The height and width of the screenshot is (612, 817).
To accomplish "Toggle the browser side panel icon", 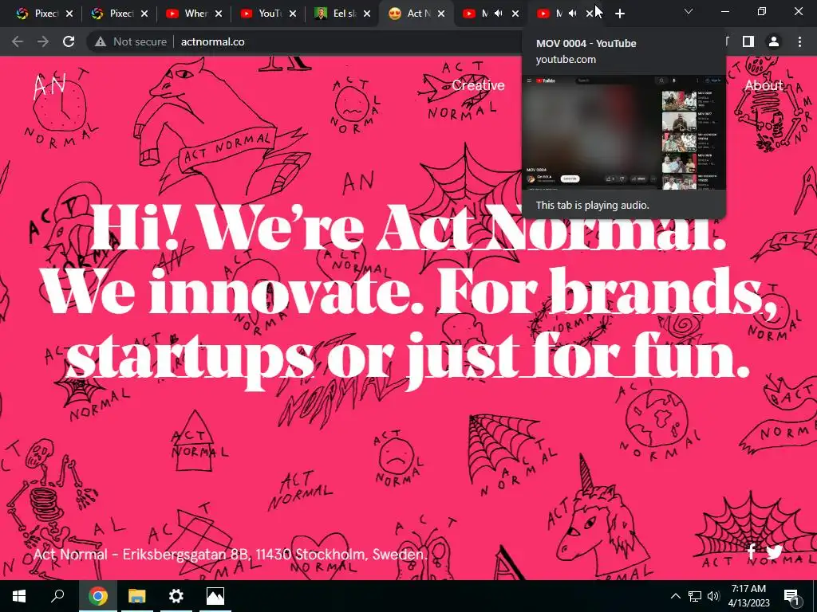I will [748, 41].
